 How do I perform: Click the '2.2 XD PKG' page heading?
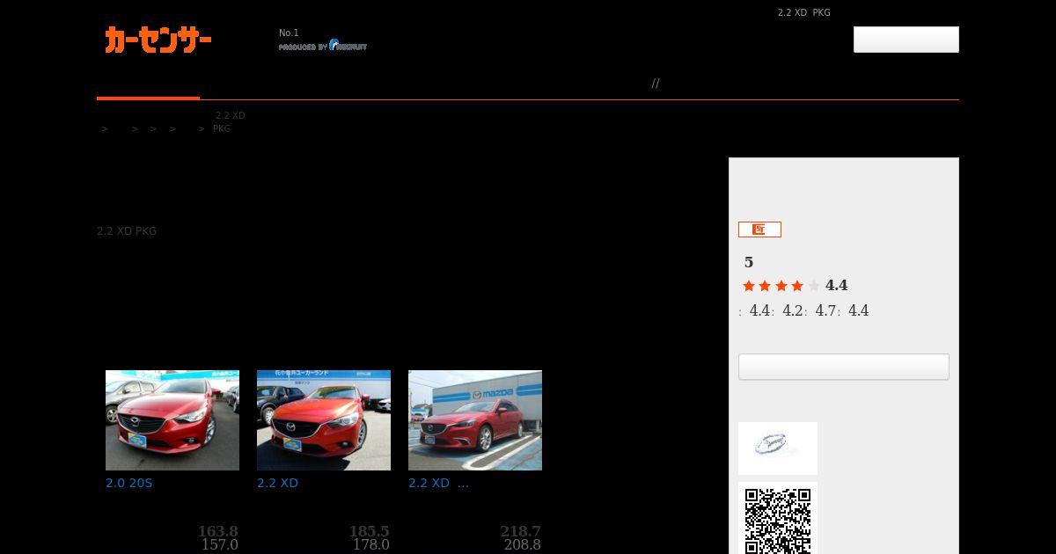click(127, 231)
